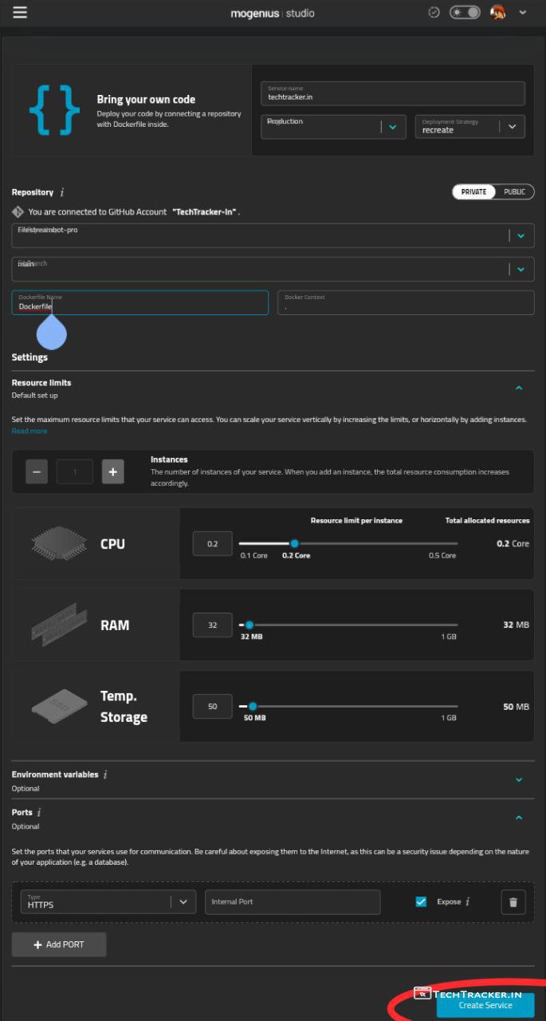
Task: Click the user profile avatar
Action: [x=497, y=13]
